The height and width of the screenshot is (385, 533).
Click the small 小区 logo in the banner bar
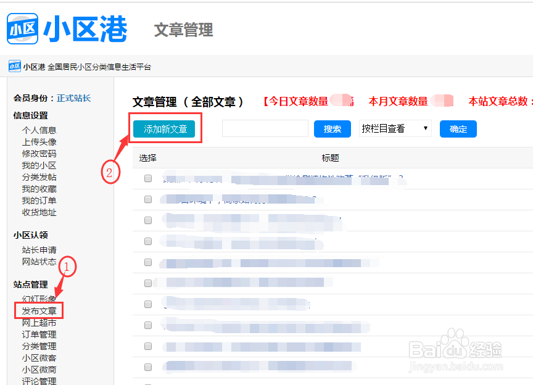[14, 66]
